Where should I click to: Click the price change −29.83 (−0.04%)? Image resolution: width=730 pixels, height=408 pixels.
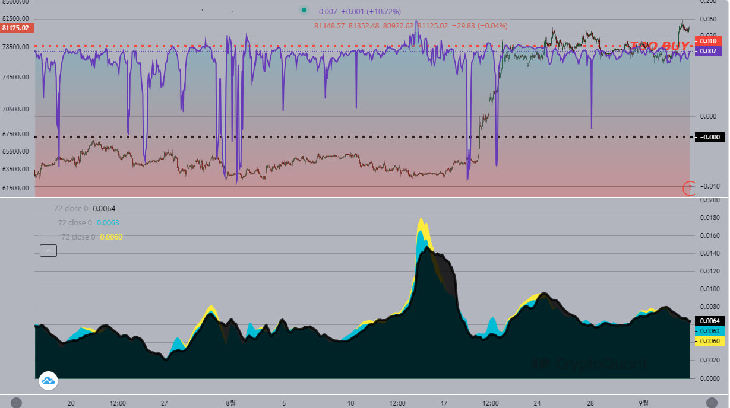480,26
